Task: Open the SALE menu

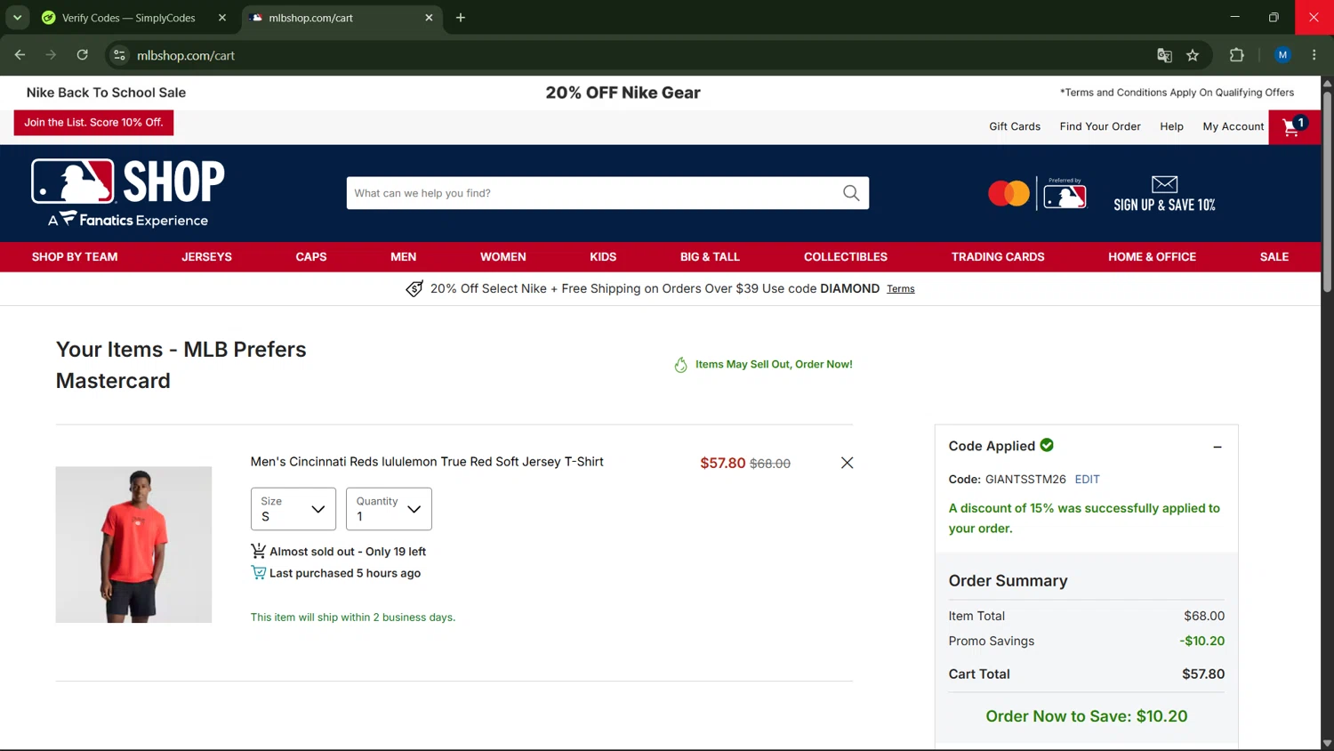Action: pyautogui.click(x=1274, y=257)
